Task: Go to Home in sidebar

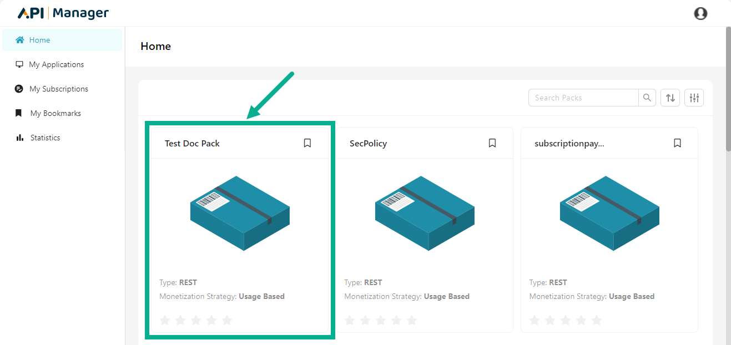Action: click(x=40, y=40)
